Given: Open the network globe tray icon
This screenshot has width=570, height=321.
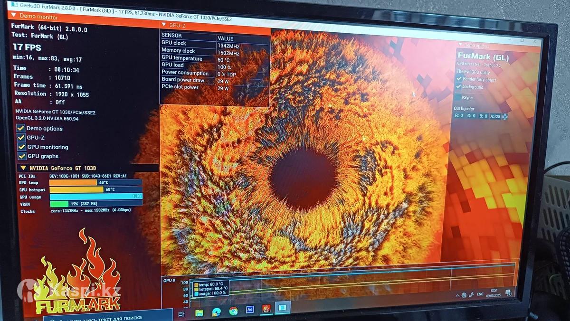Looking at the screenshot, I should [464, 295].
